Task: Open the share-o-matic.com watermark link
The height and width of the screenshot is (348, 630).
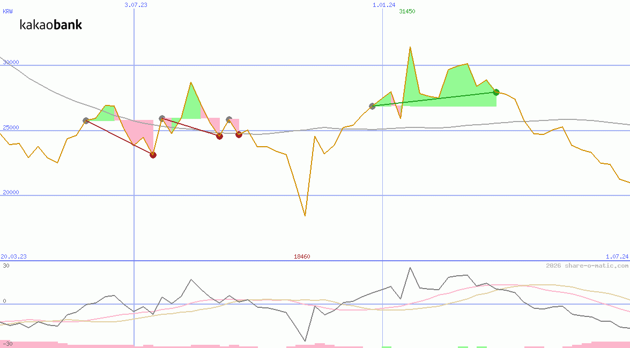Action: point(587,266)
